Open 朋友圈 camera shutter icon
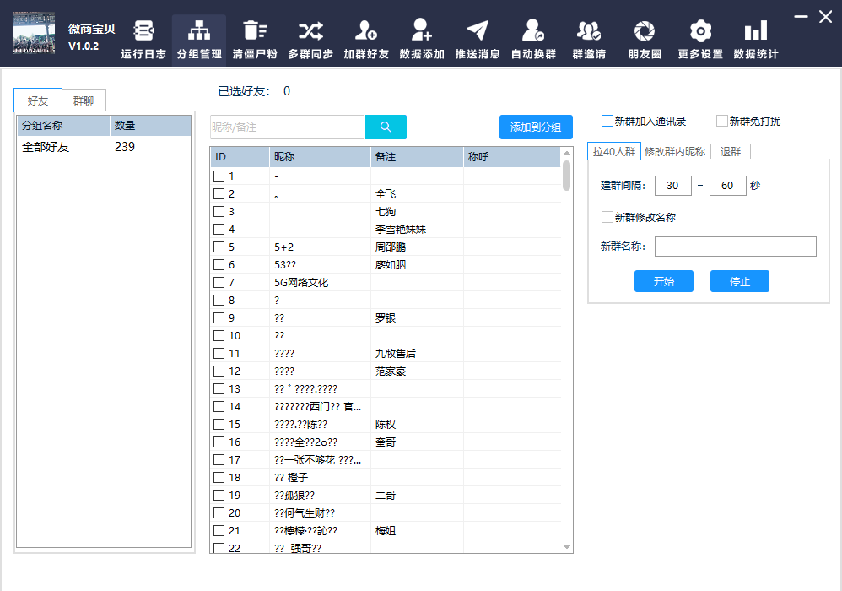 (x=644, y=31)
